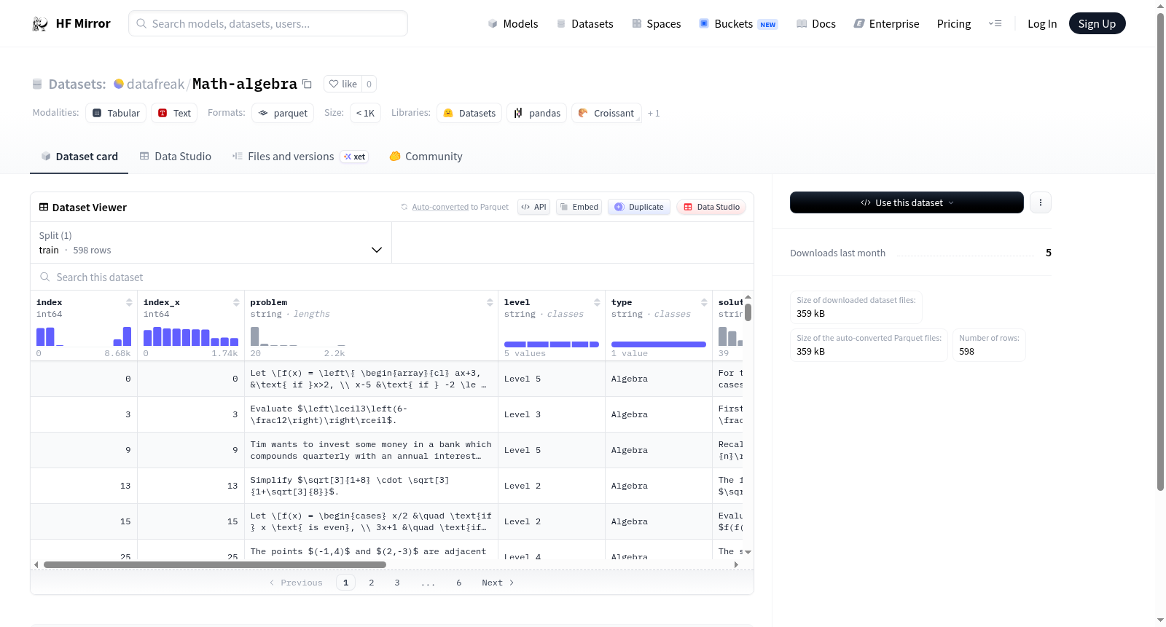Viewport: 1166px width, 627px height.
Task: Open the Models page
Action: tap(513, 23)
